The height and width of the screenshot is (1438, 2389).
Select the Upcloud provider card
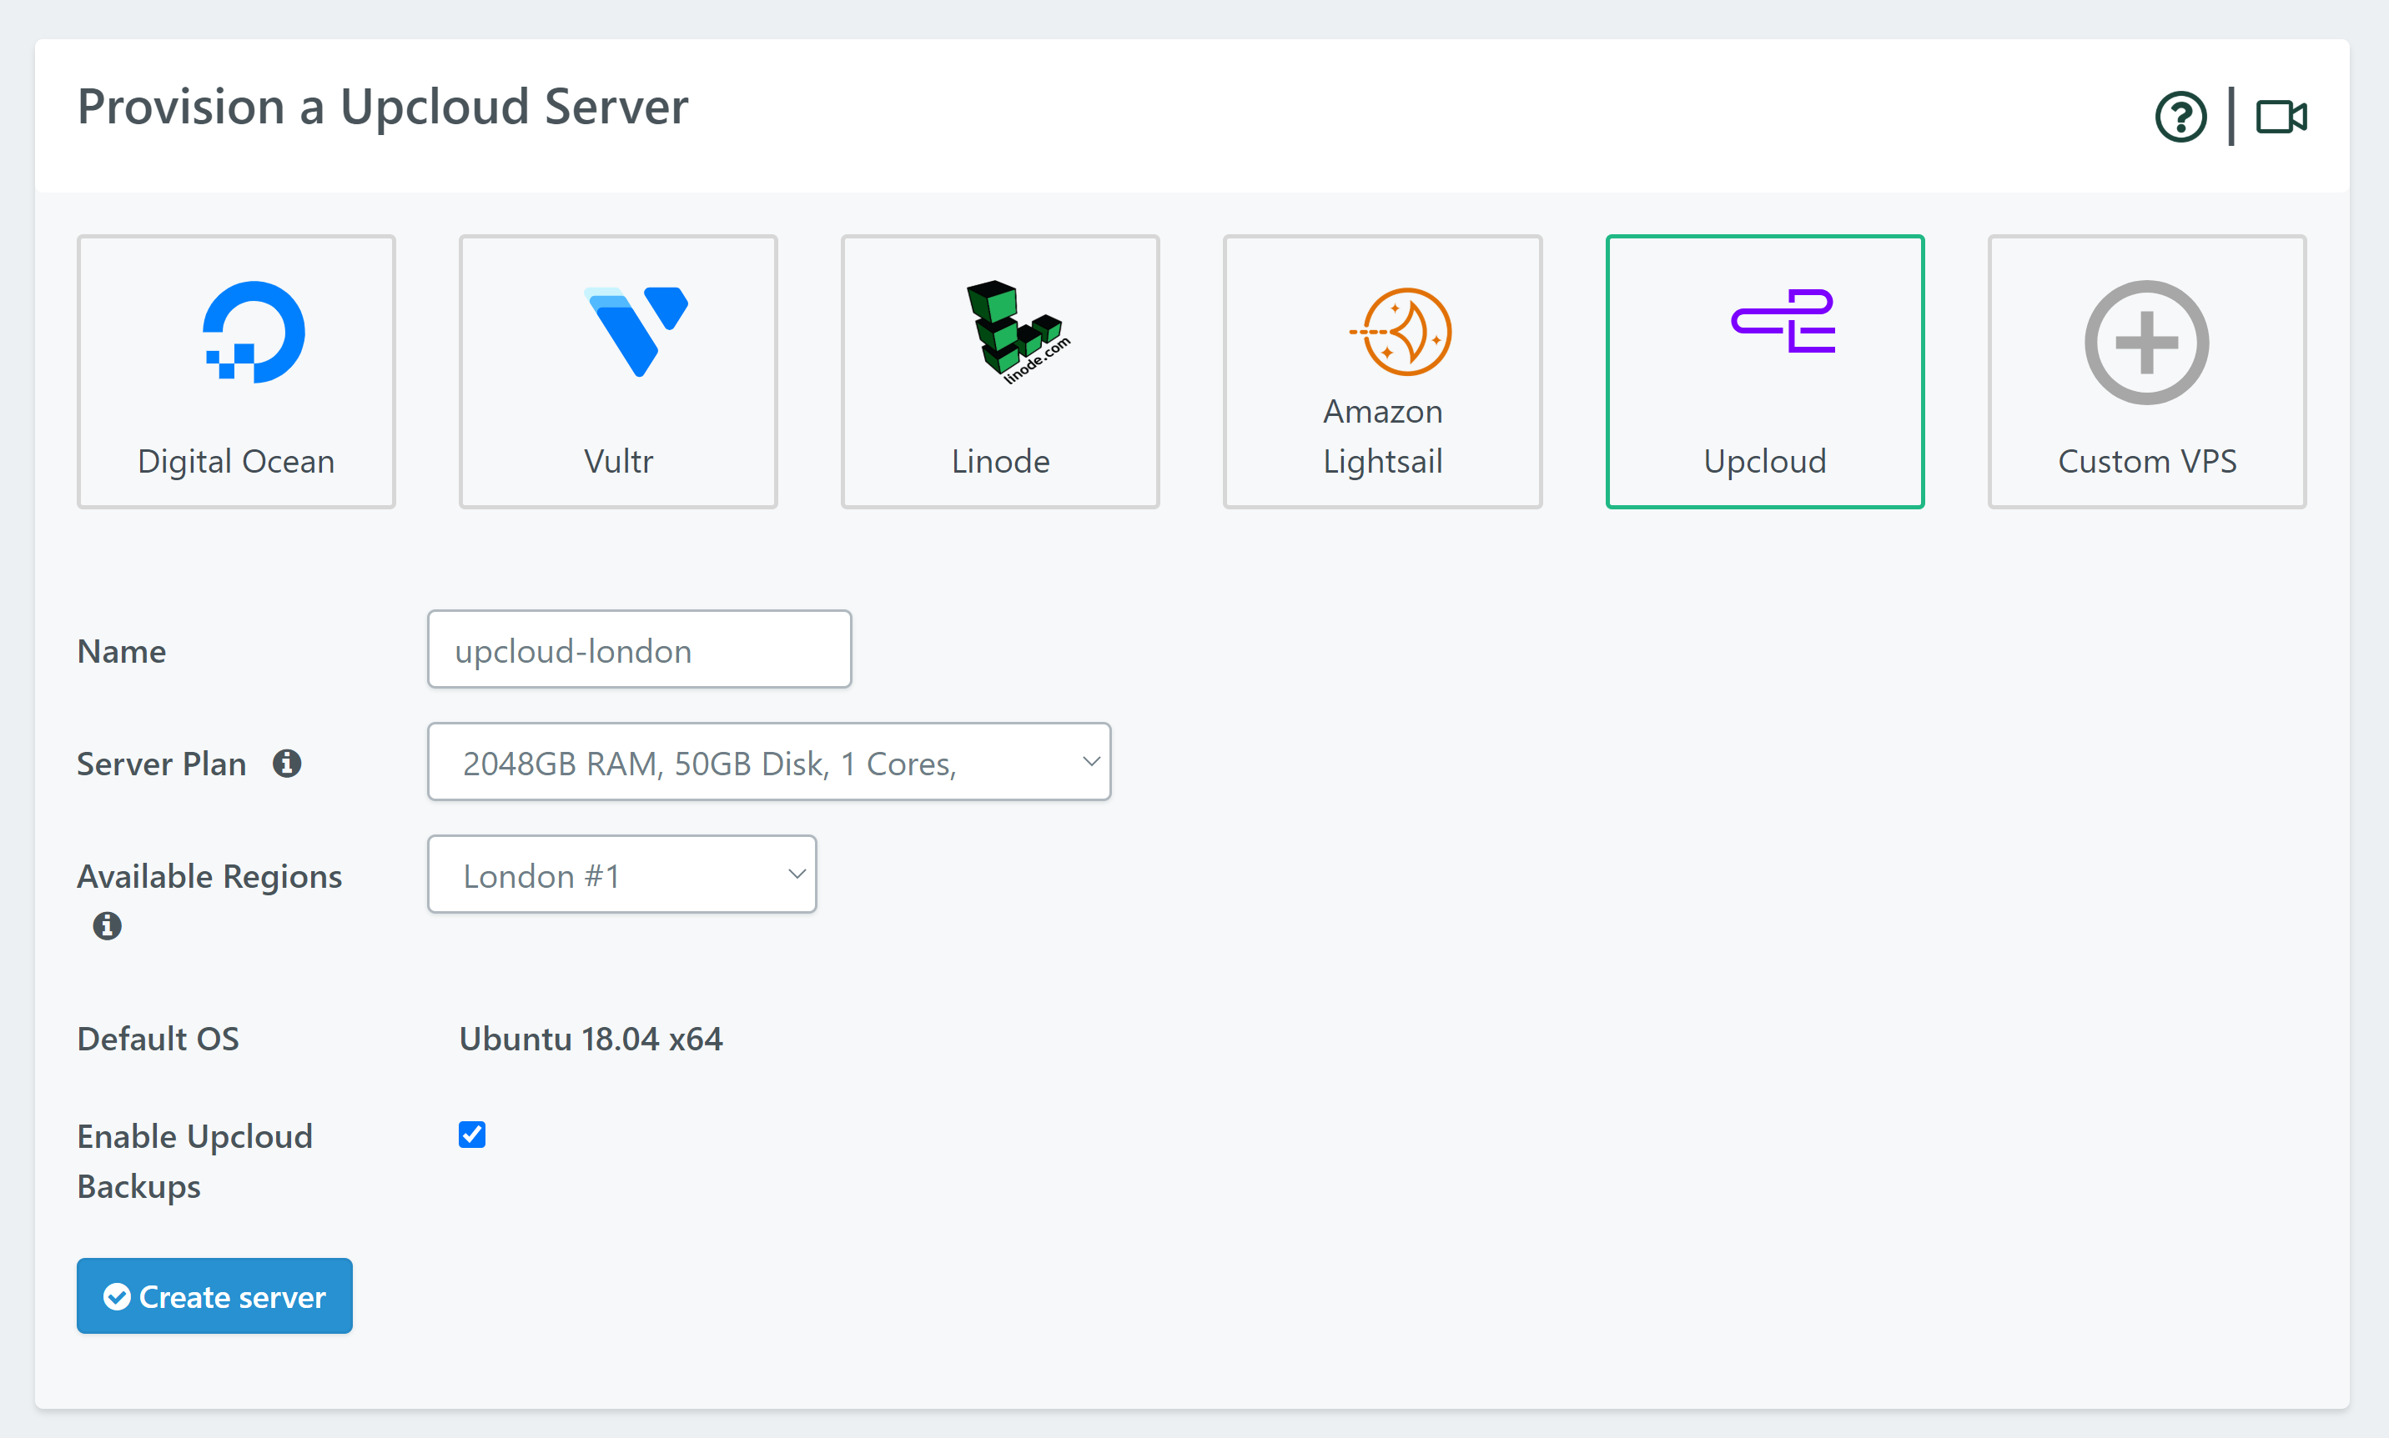1764,371
